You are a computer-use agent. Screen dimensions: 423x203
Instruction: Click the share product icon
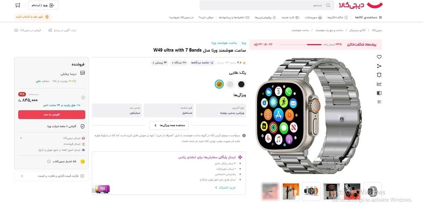[x=379, y=66]
